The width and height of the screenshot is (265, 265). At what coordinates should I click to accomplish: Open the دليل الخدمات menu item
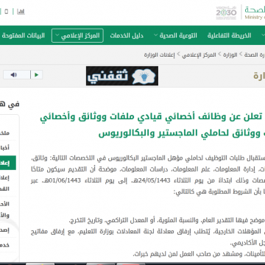(x=127, y=35)
